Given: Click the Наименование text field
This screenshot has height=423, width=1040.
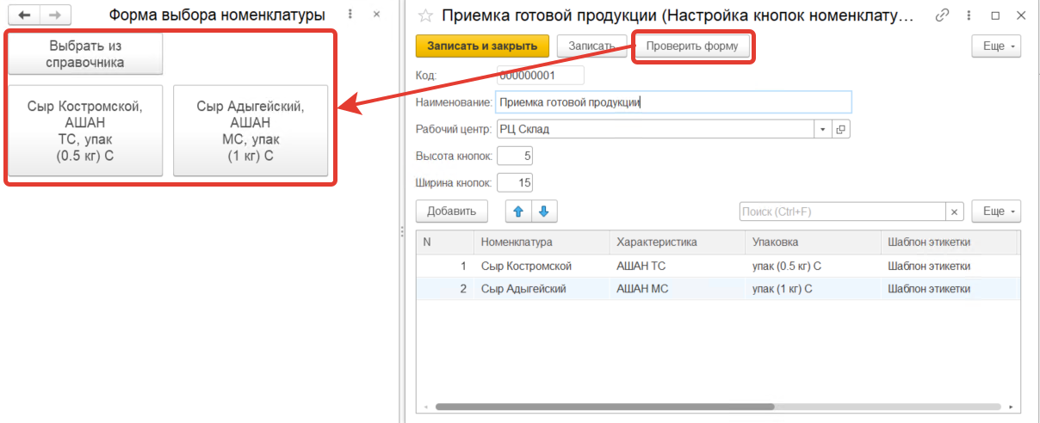Looking at the screenshot, I should [673, 102].
